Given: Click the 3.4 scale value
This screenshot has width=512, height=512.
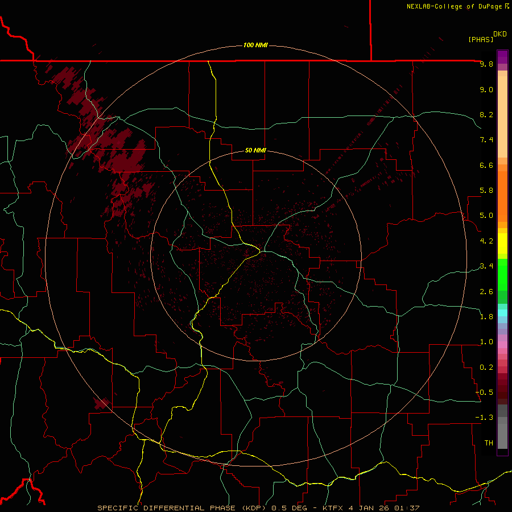Looking at the screenshot, I should tap(486, 266).
